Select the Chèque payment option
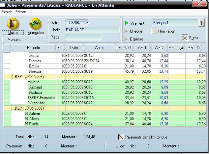Image resolution: width=209 pixels, height=154 pixels. point(127,31)
